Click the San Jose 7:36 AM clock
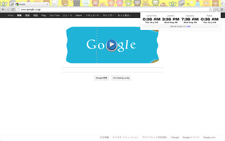The image size is (225, 141). tap(190, 19)
